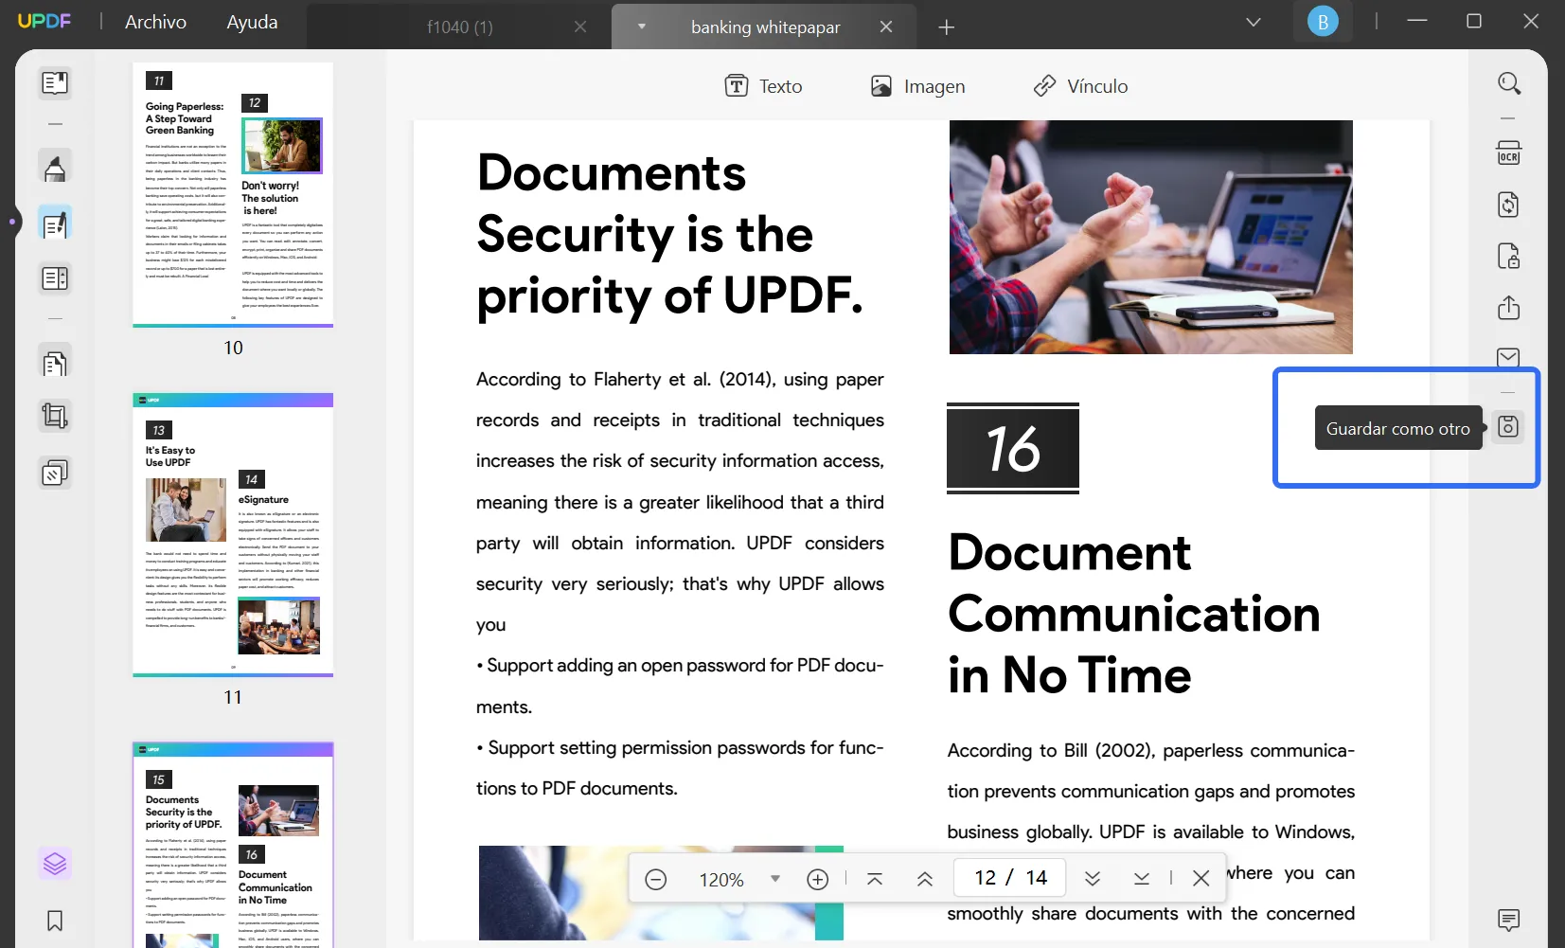
Task: Zoom in with the plus button
Action: point(818,880)
